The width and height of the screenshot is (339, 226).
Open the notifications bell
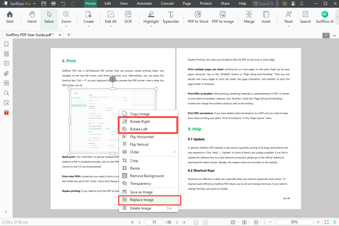[x=301, y=3]
